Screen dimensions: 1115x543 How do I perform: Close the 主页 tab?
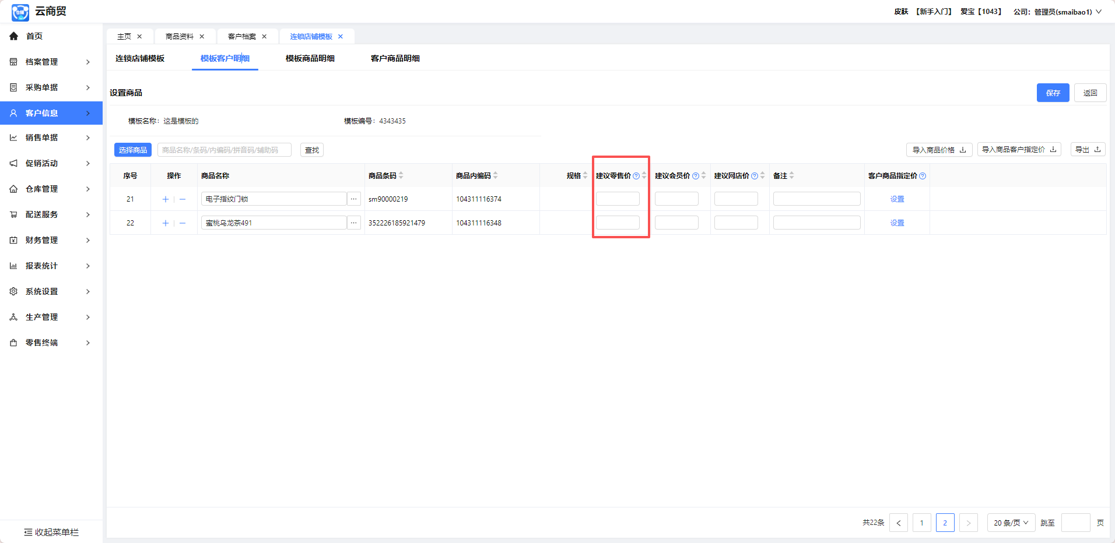coord(139,37)
